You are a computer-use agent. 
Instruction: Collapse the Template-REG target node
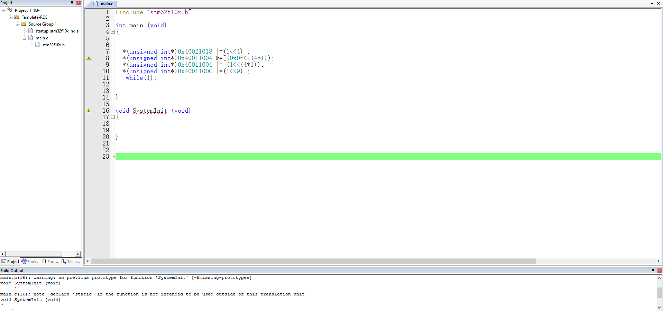tap(10, 17)
